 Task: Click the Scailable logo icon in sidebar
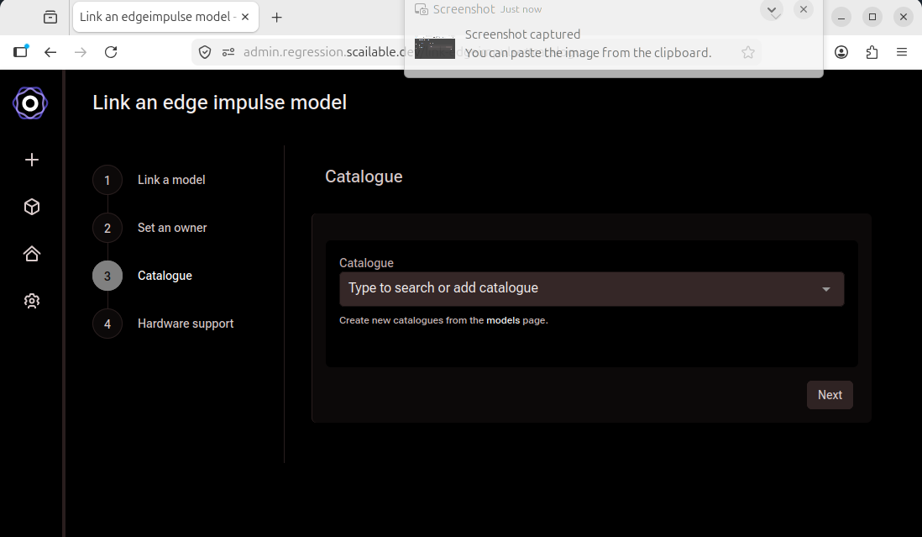pos(30,103)
